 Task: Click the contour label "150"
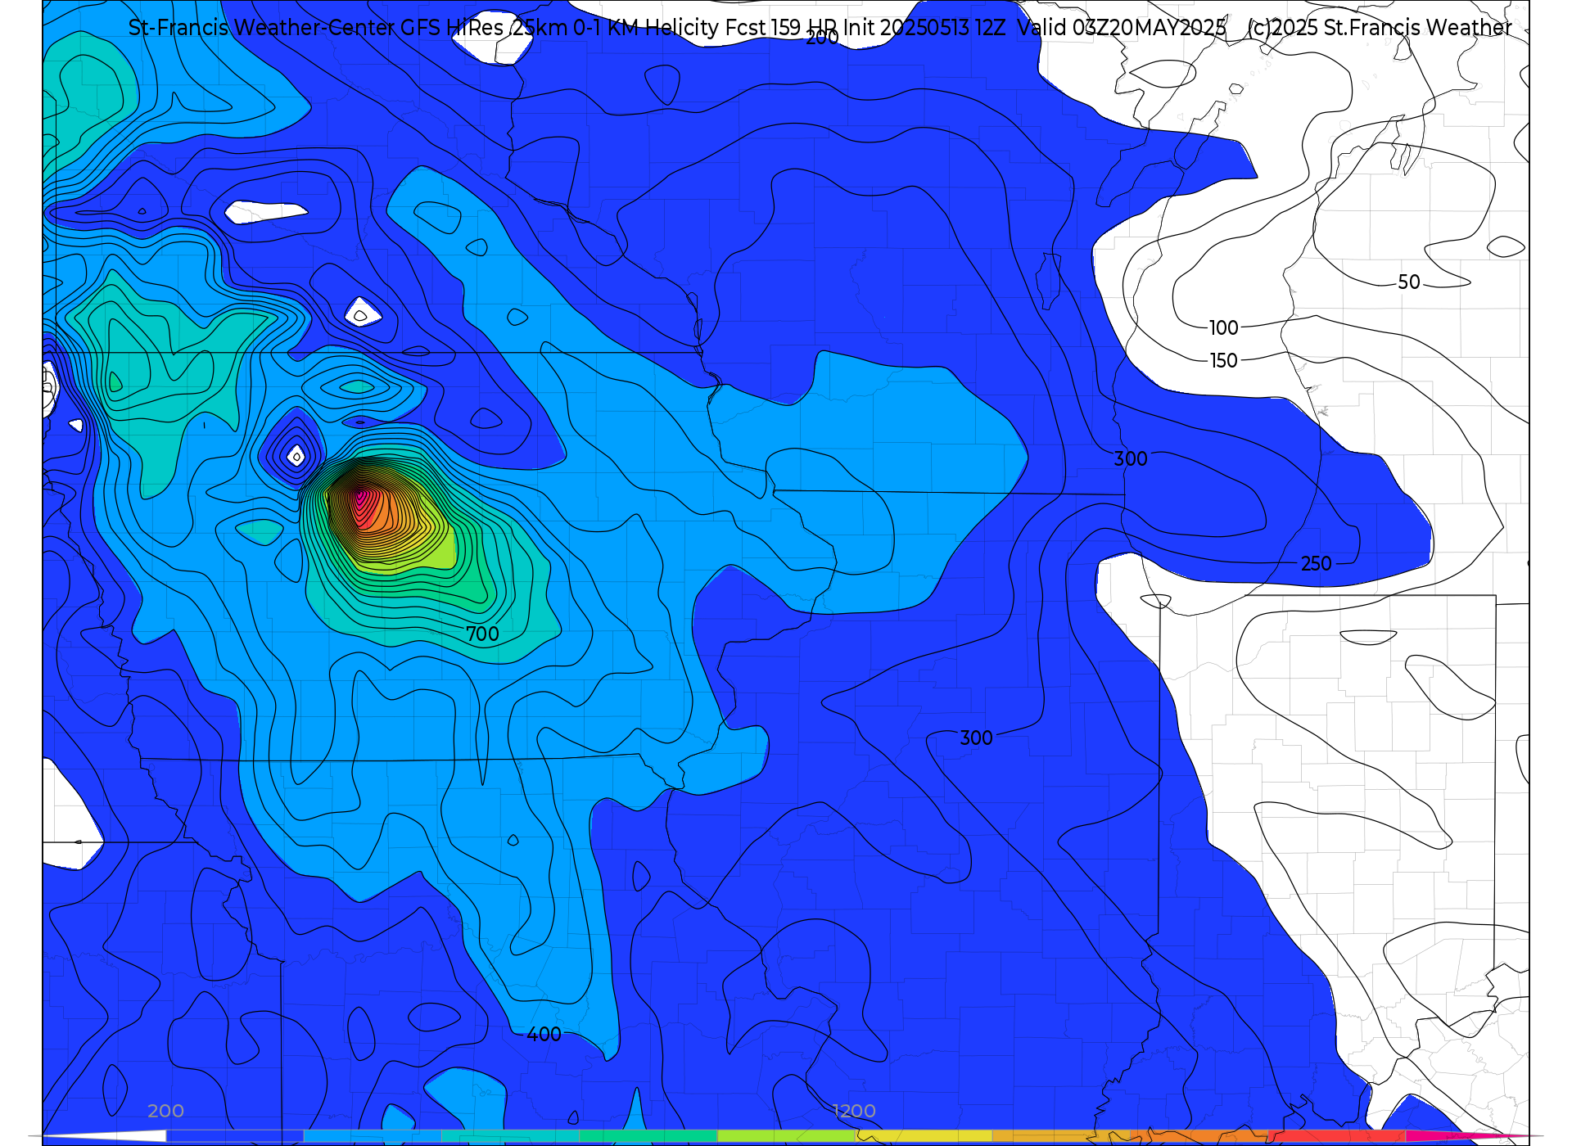[x=1224, y=361]
